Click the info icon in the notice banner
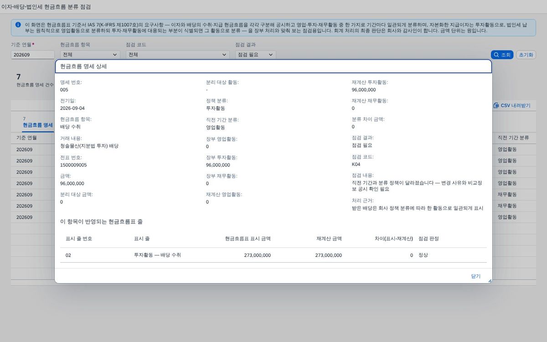 18,25
